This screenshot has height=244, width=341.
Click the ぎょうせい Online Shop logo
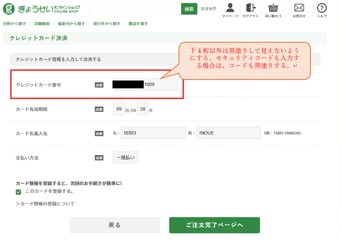(41, 9)
